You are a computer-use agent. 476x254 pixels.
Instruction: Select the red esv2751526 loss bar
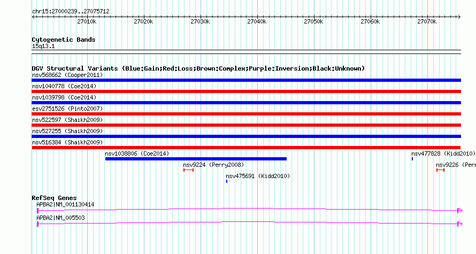click(246, 114)
